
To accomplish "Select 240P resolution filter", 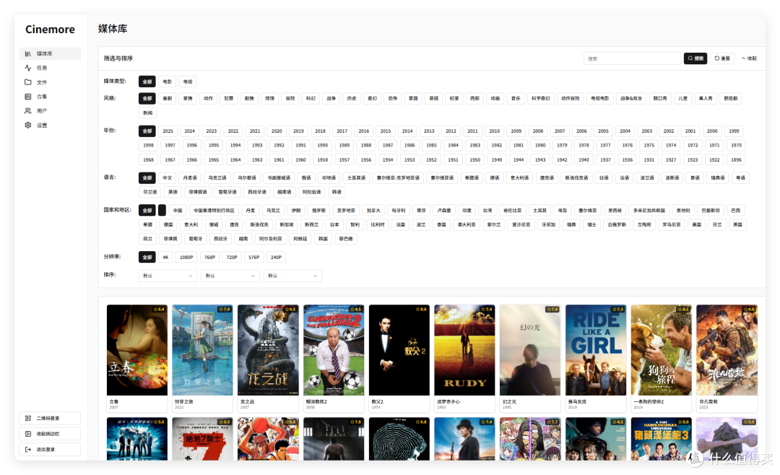I will (x=276, y=258).
